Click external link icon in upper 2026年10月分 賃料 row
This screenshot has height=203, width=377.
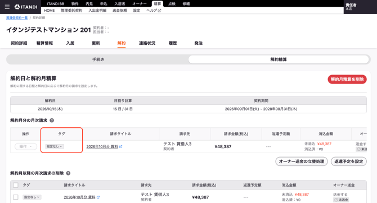[x=121, y=147]
